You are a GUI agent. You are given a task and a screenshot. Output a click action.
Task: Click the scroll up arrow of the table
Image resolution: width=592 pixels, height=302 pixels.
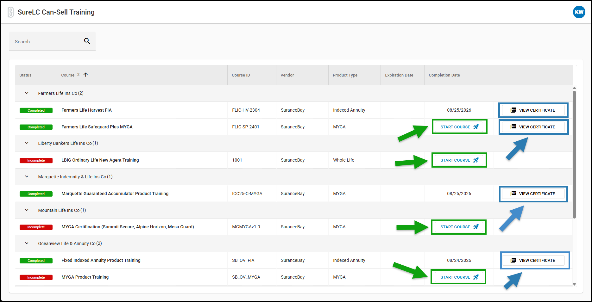click(574, 88)
